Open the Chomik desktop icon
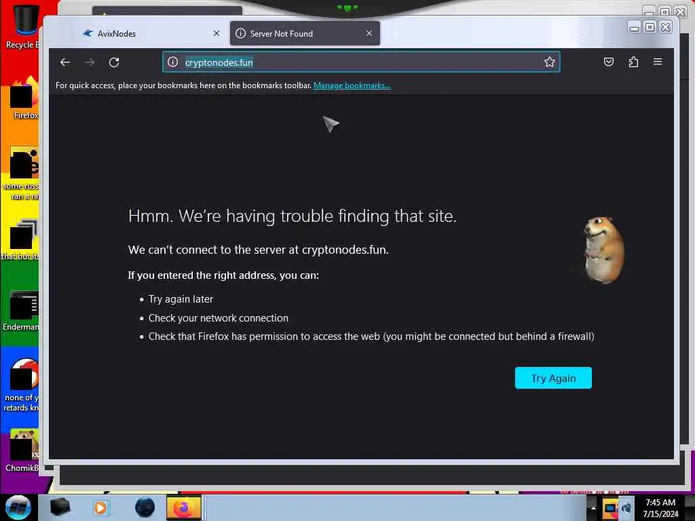The width and height of the screenshot is (695, 521). pyautogui.click(x=22, y=451)
